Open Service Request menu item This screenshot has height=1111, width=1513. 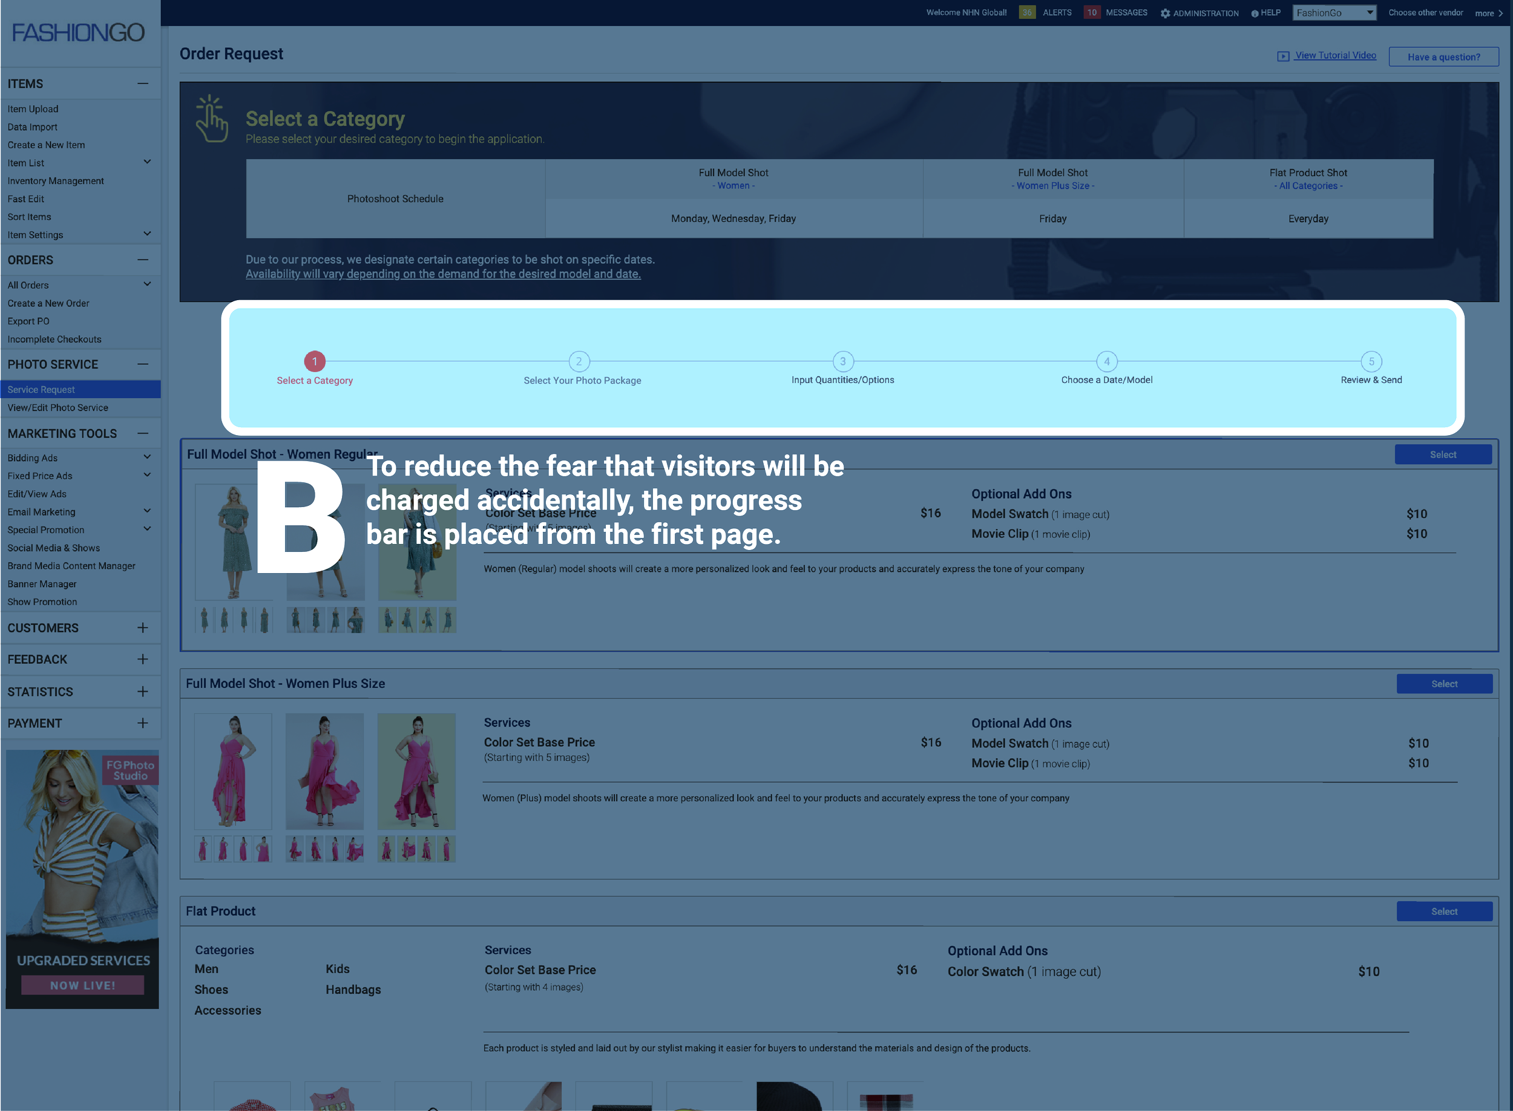42,389
